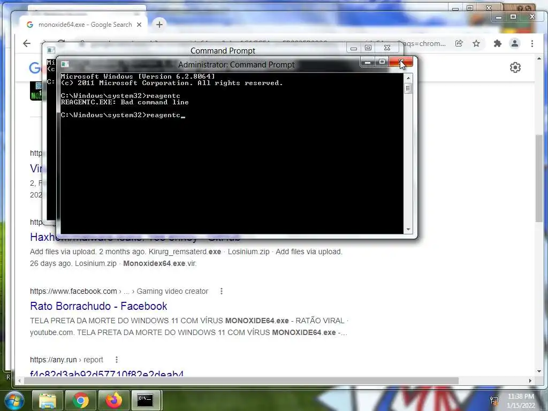This screenshot has width=548, height=411.
Task: Click the 'REAGENTC.EXE: Bad command line' output
Action: pyautogui.click(x=125, y=102)
